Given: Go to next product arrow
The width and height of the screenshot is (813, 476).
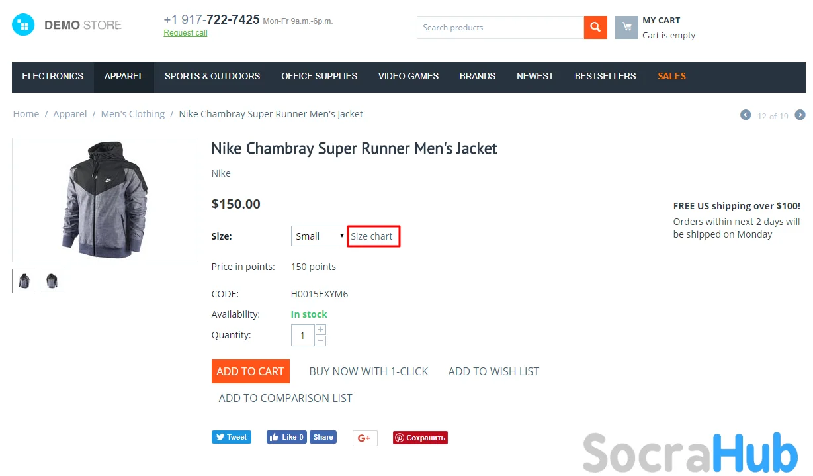Looking at the screenshot, I should tap(800, 115).
